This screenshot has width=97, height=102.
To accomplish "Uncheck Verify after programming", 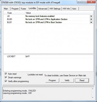I will click(6, 81).
